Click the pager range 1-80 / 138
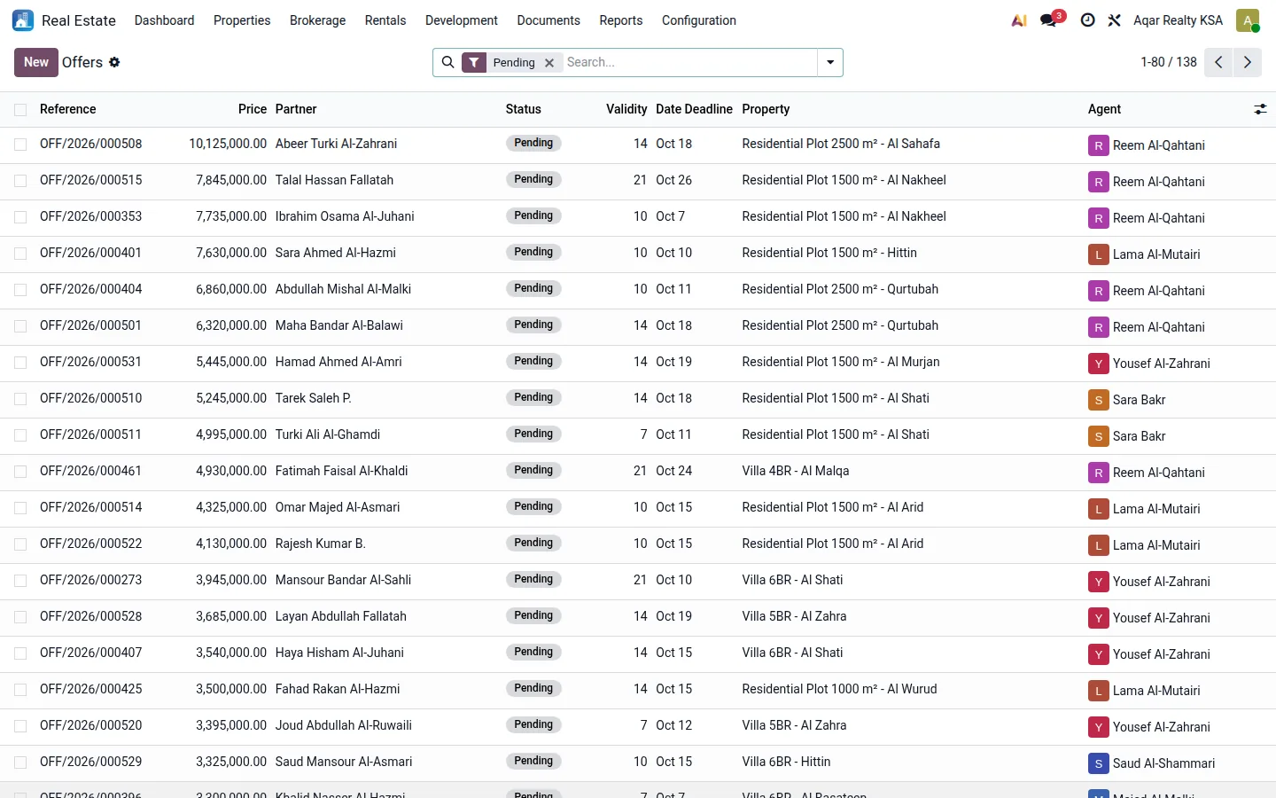The image size is (1276, 798). [1168, 62]
